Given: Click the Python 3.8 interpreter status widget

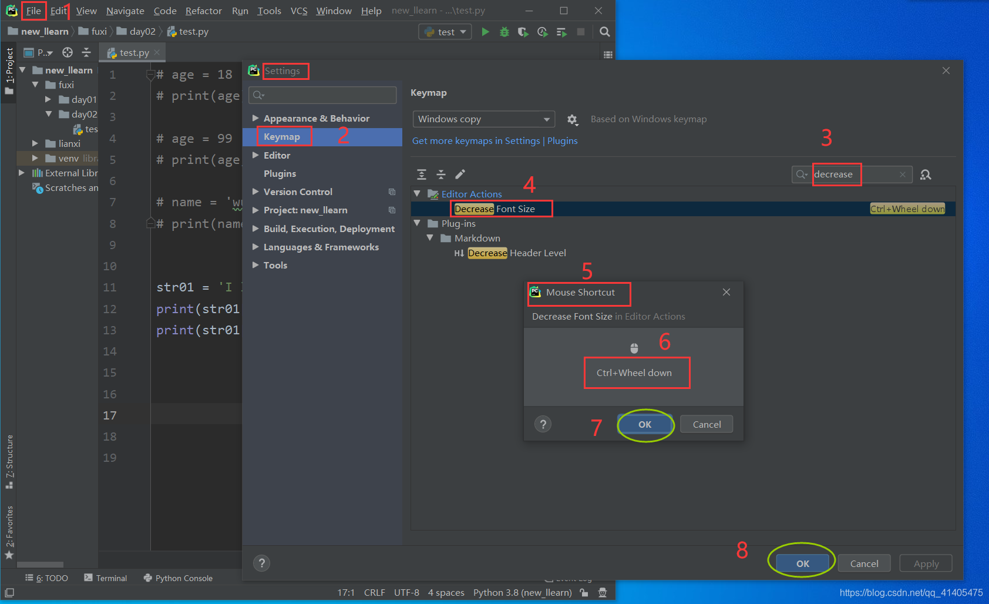Looking at the screenshot, I should (x=523, y=593).
